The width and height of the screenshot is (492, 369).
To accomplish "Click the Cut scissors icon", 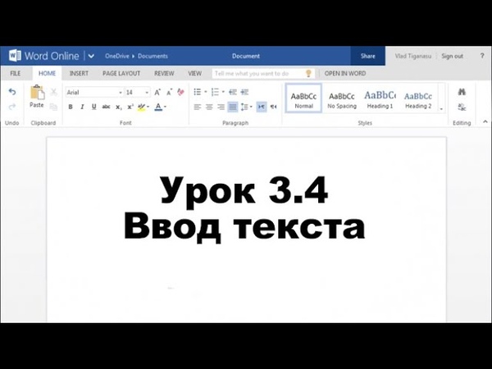I will click(x=54, y=92).
